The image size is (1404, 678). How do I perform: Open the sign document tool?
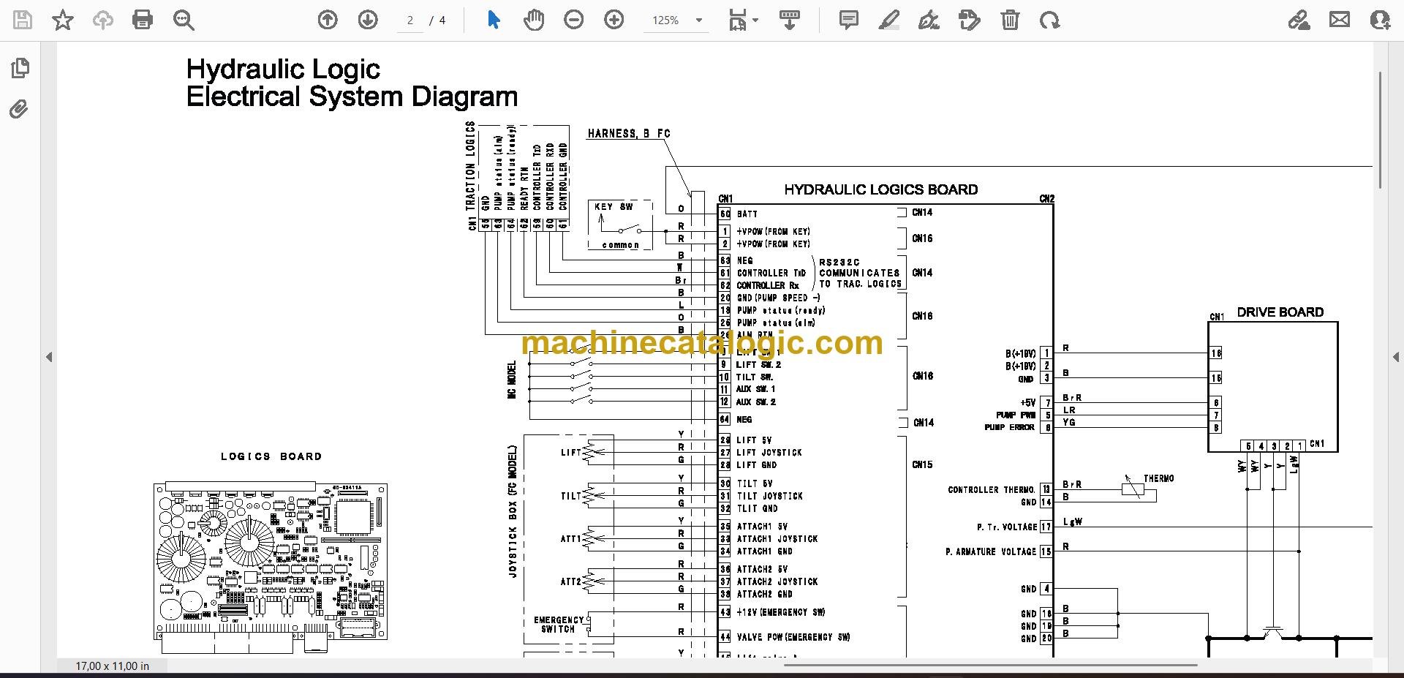929,20
